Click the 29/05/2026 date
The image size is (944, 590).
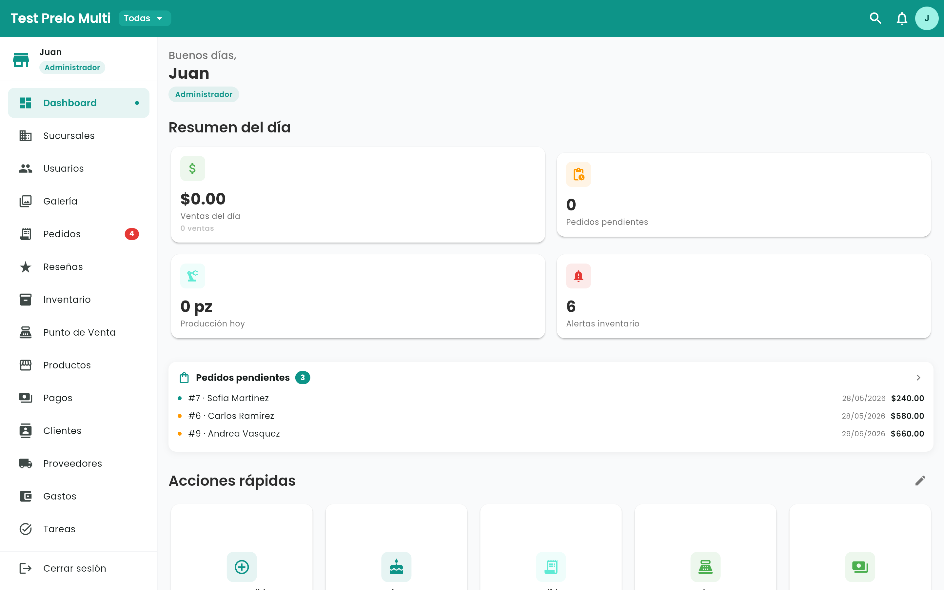click(x=863, y=434)
